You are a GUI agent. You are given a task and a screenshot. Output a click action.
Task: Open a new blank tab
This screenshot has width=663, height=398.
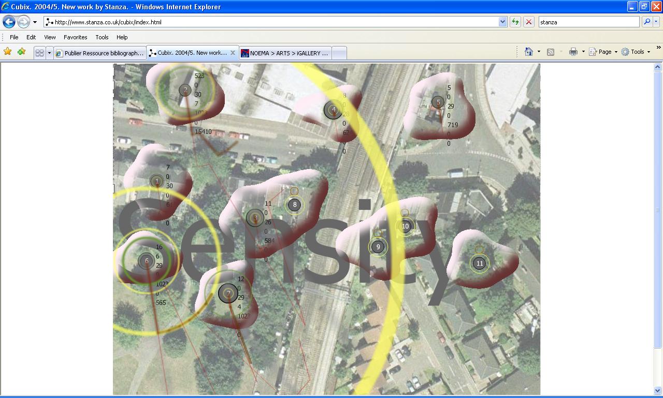point(339,53)
